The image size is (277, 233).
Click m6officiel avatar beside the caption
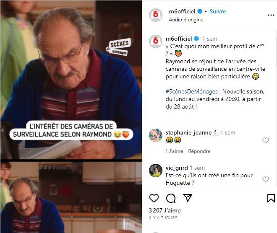(x=155, y=41)
